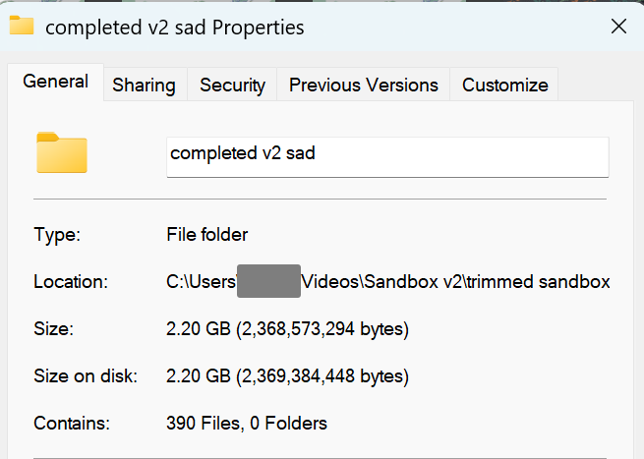Click the "390 Files, 0 Folders" text
Image resolution: width=644 pixels, height=459 pixels.
[x=247, y=424]
